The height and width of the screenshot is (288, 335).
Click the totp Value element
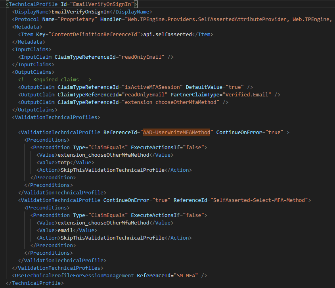coord(64,162)
